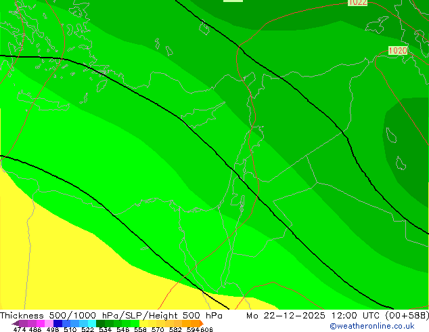Pick the bright lime green legend swatch
The width and height of the screenshot is (429, 332).
click(135, 323)
